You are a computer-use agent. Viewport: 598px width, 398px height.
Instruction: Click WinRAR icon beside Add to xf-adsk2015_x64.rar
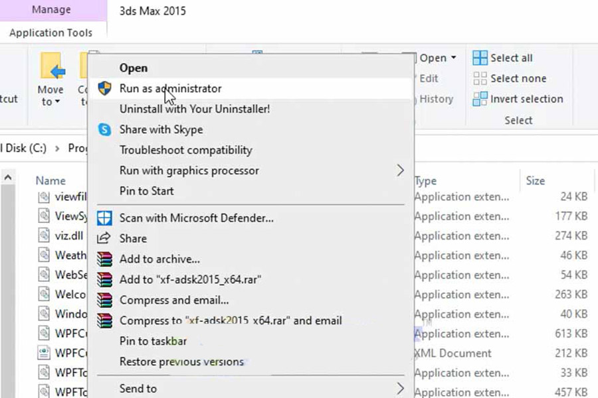coord(104,280)
